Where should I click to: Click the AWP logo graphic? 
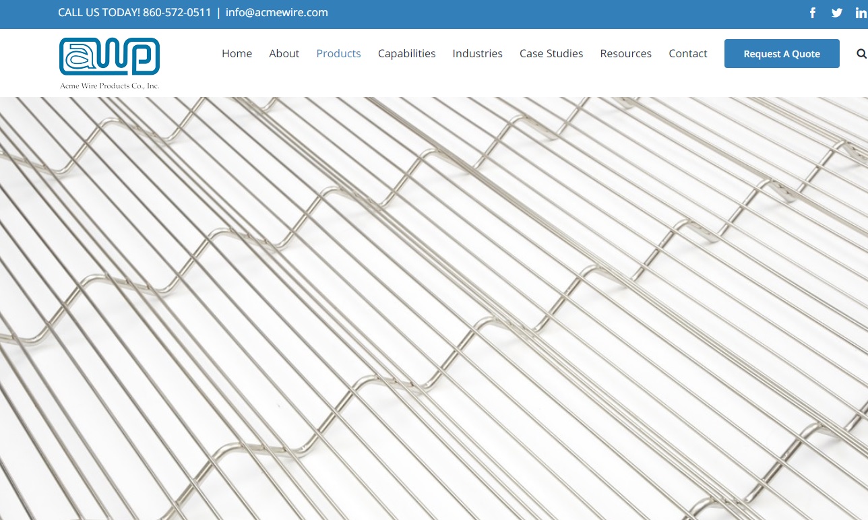(x=109, y=57)
